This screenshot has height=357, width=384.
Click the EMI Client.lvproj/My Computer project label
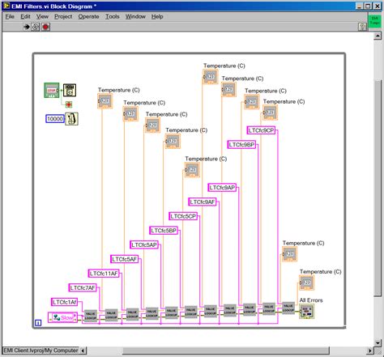41,351
